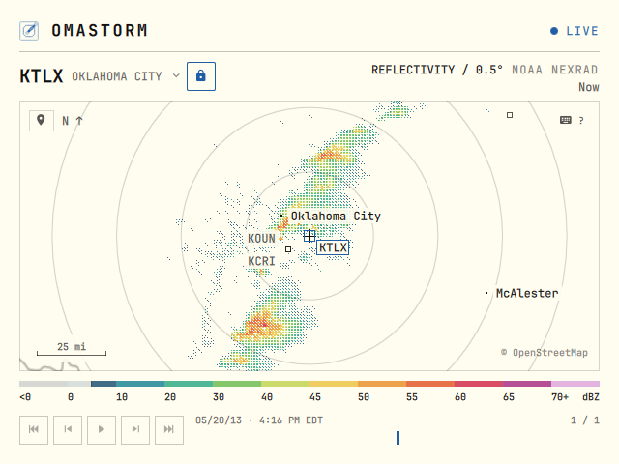
Task: Click the blue timeline frame marker
Action: pyautogui.click(x=398, y=438)
